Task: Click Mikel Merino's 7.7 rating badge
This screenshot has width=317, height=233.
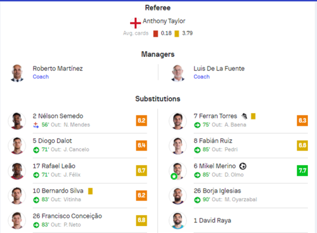Action: 302,170
